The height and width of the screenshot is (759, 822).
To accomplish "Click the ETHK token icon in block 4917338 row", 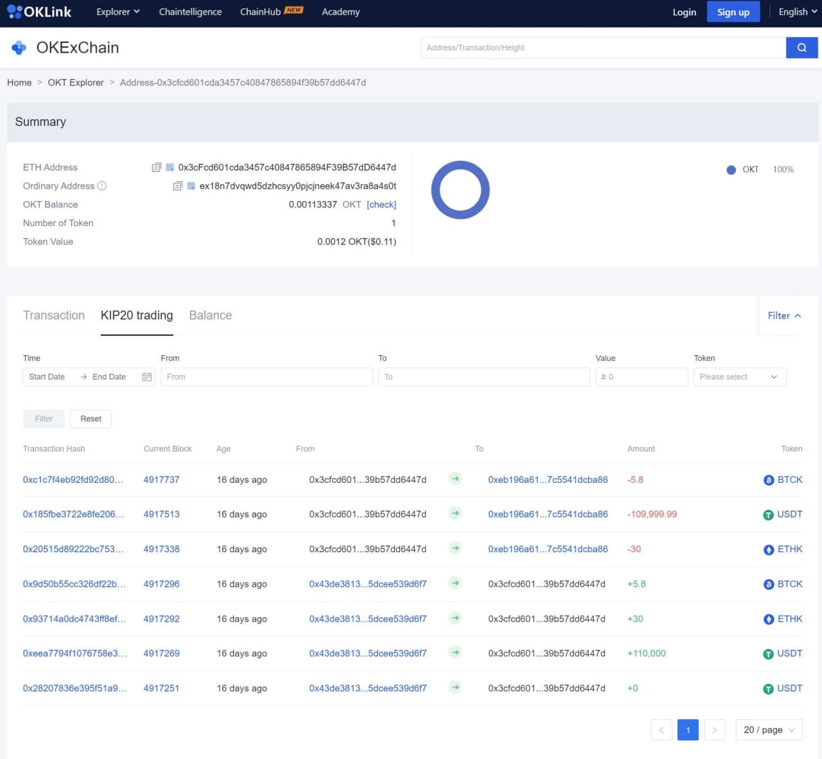I will (768, 550).
